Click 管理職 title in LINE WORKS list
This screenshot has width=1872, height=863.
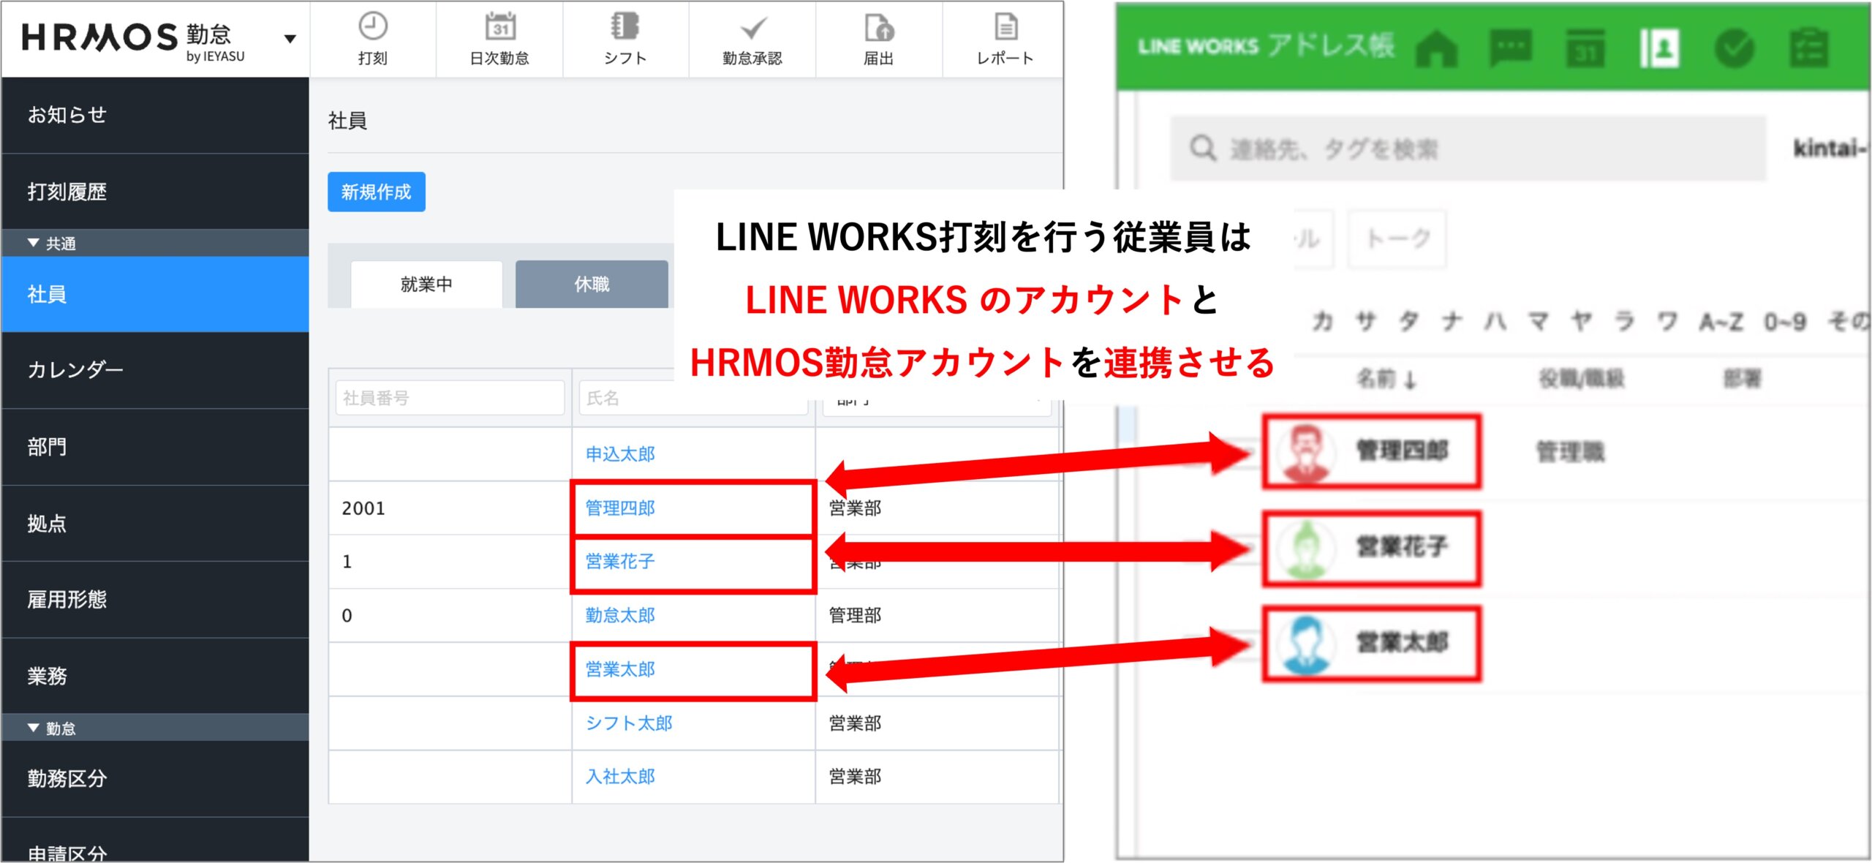click(x=1571, y=452)
